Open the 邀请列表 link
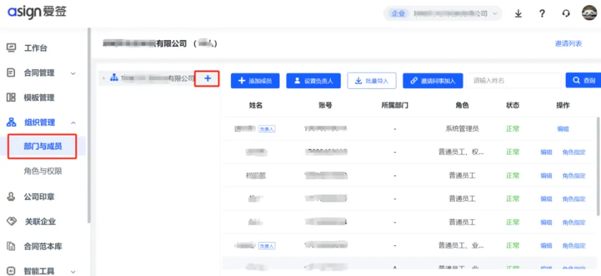The width and height of the screenshot is (601, 276). coord(568,44)
